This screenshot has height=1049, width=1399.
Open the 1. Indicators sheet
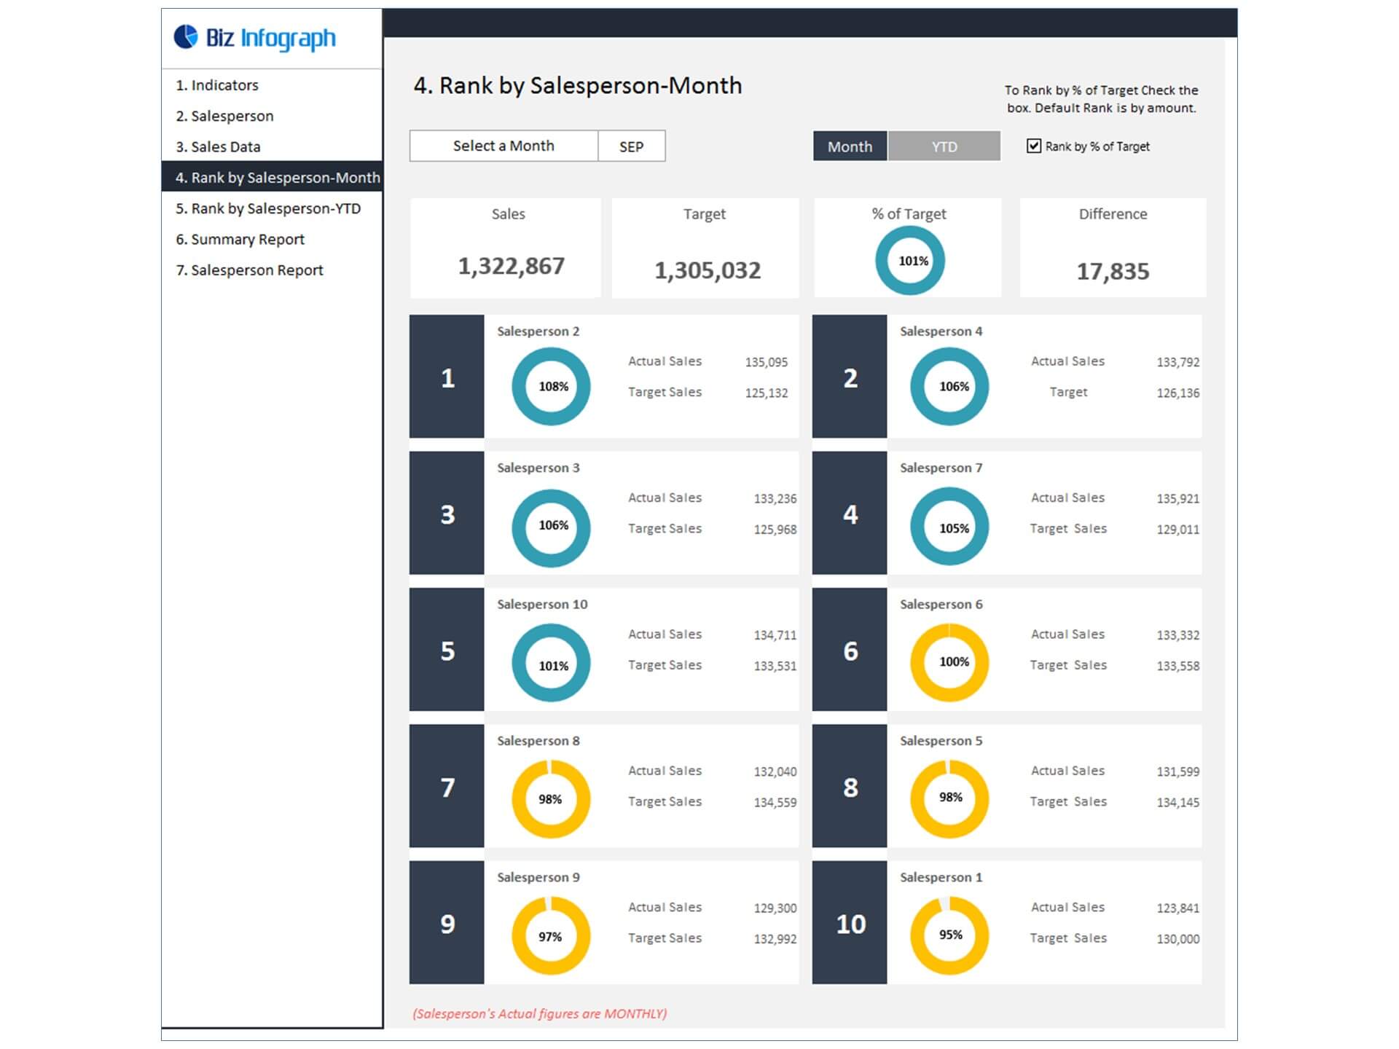pyautogui.click(x=217, y=85)
